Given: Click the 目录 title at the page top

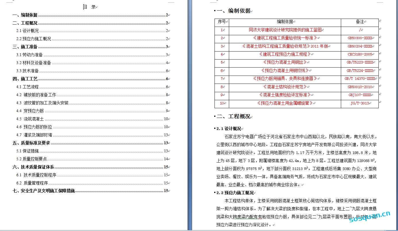Looking at the screenshot, I should click(89, 7).
